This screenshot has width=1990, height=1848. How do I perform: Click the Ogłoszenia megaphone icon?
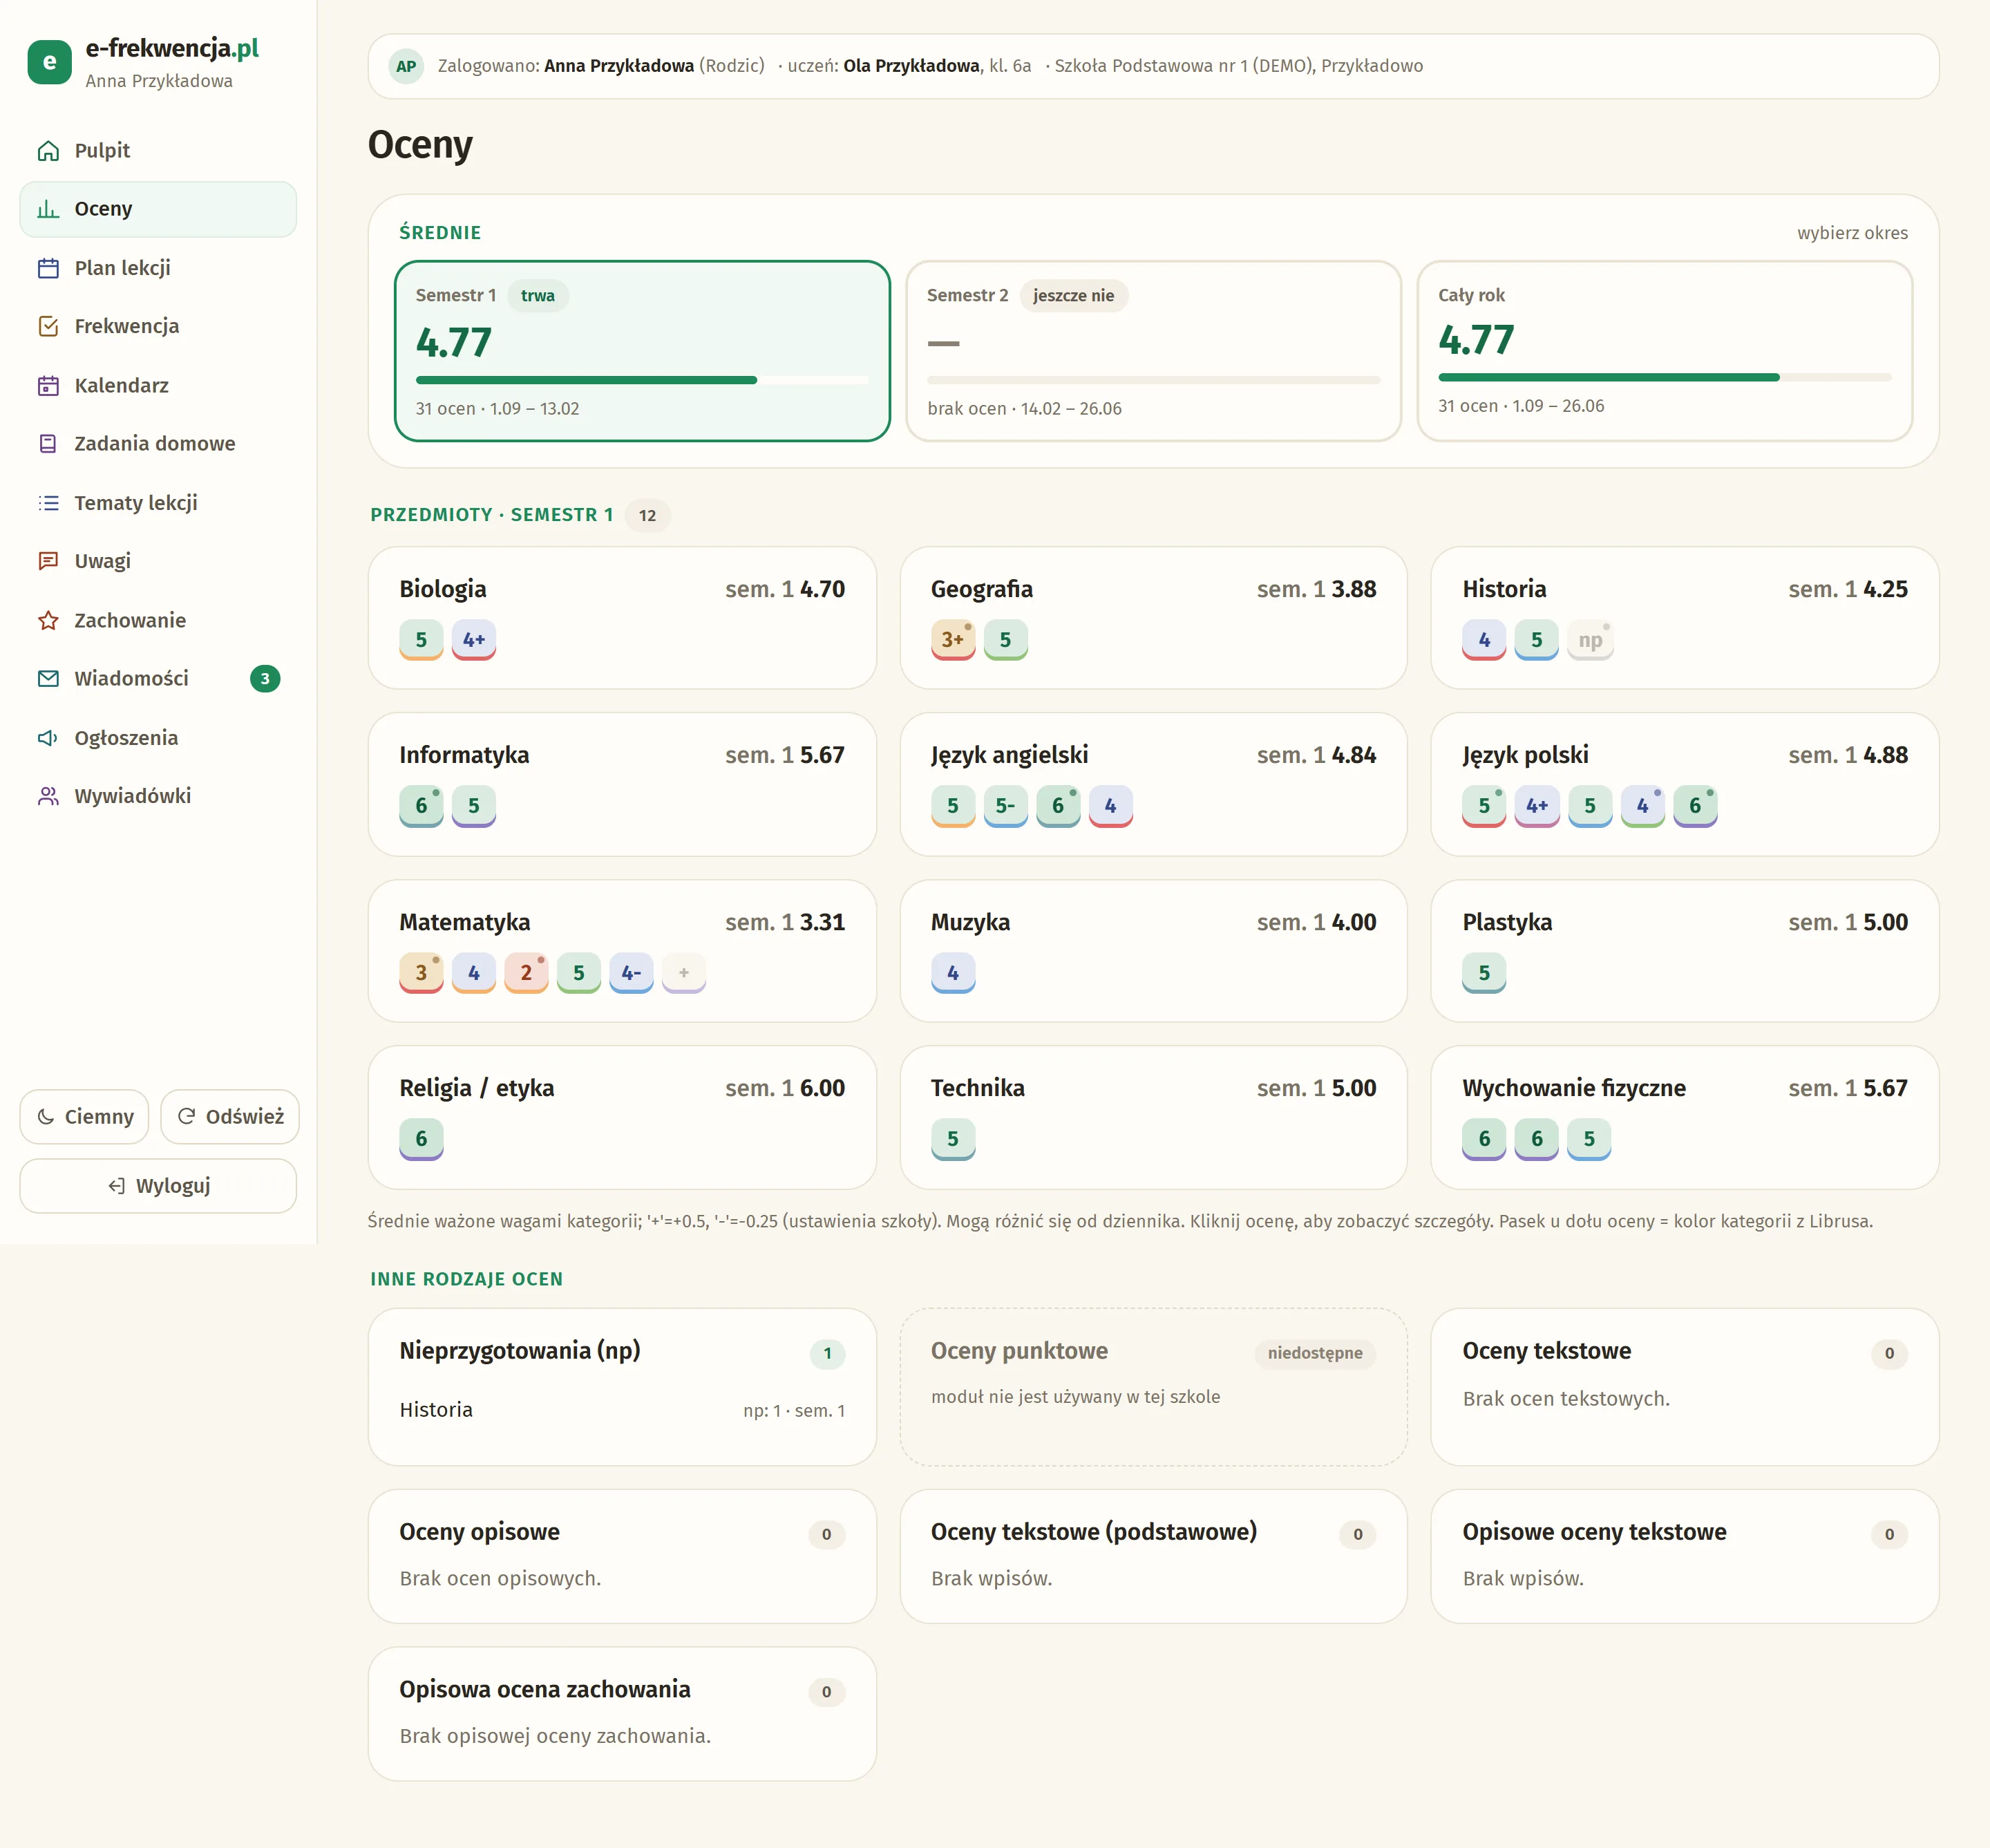(48, 738)
